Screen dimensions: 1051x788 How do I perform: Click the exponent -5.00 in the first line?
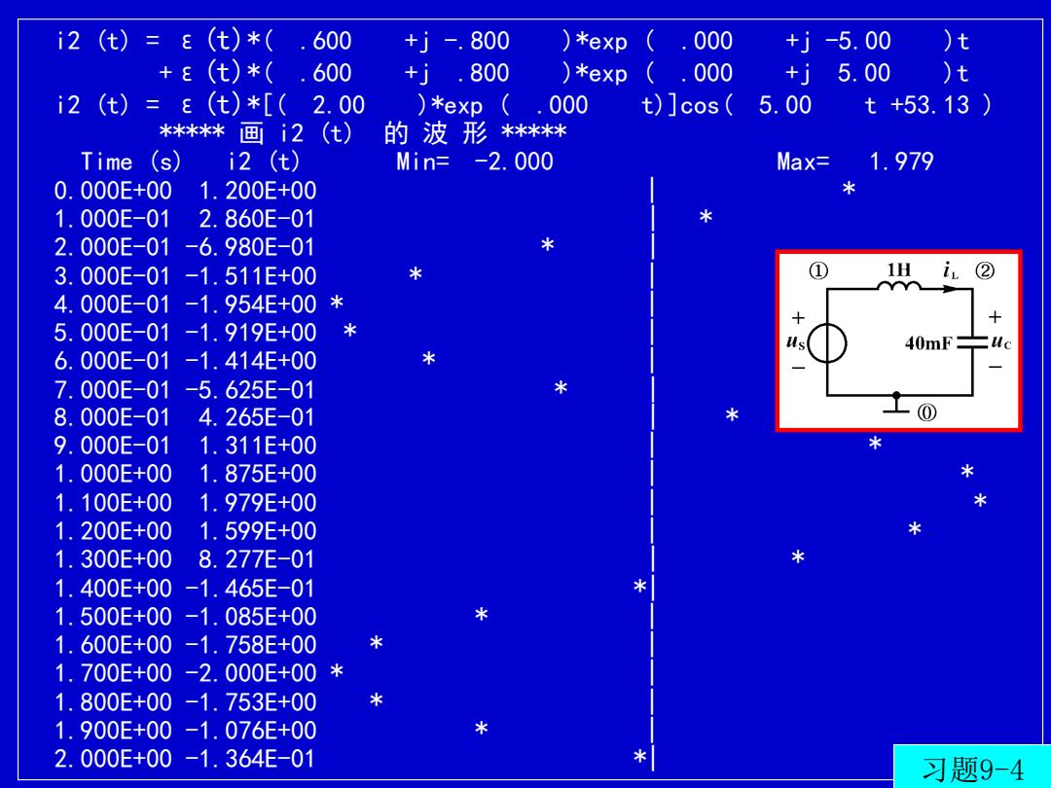tap(857, 42)
